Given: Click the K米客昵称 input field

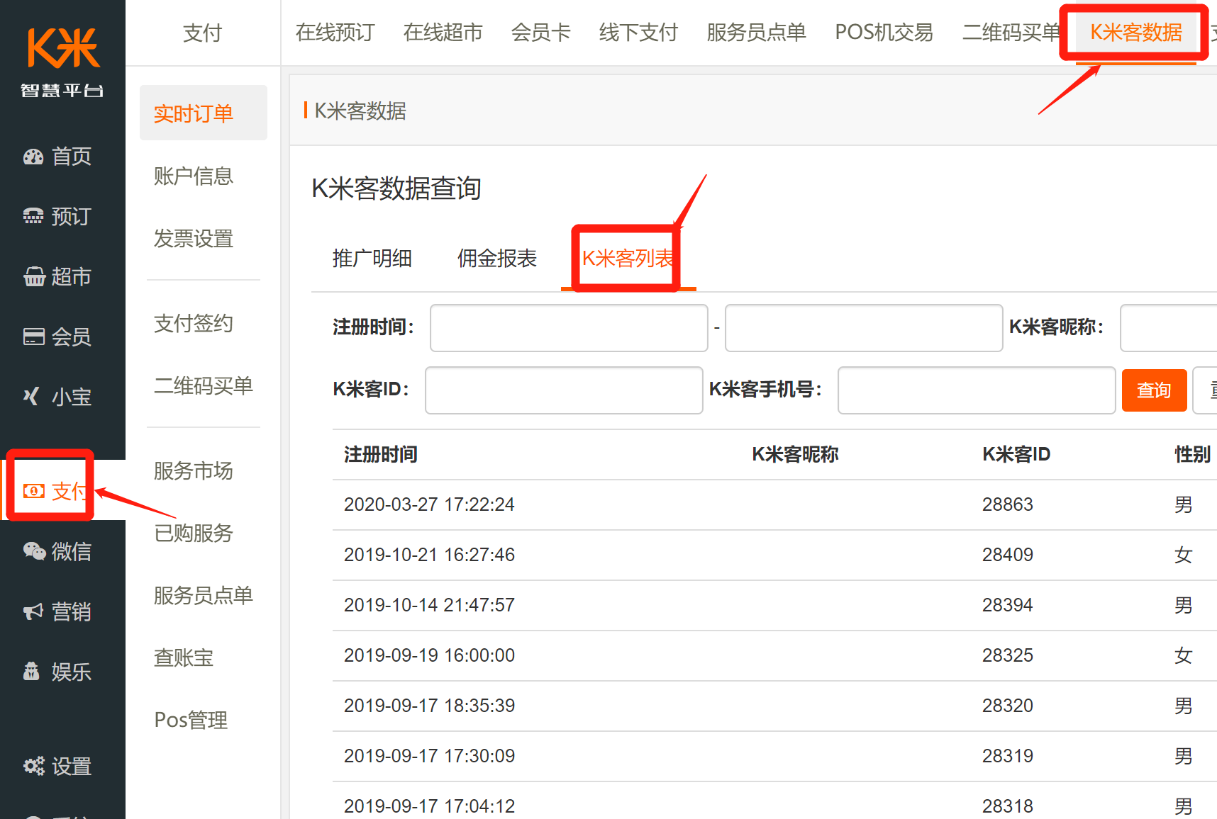Looking at the screenshot, I should [1169, 328].
